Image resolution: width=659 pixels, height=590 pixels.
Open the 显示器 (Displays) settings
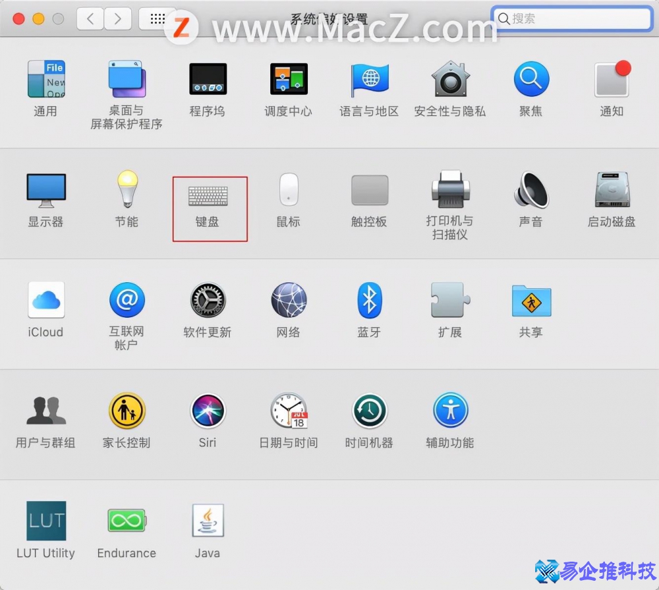coord(45,194)
